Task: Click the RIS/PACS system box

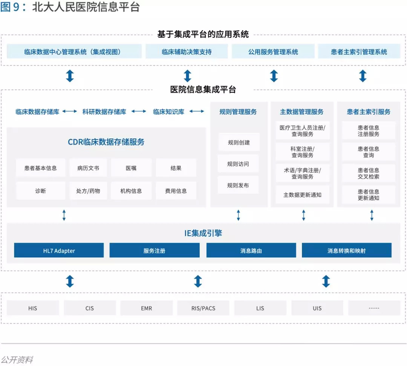Action: pyautogui.click(x=203, y=308)
